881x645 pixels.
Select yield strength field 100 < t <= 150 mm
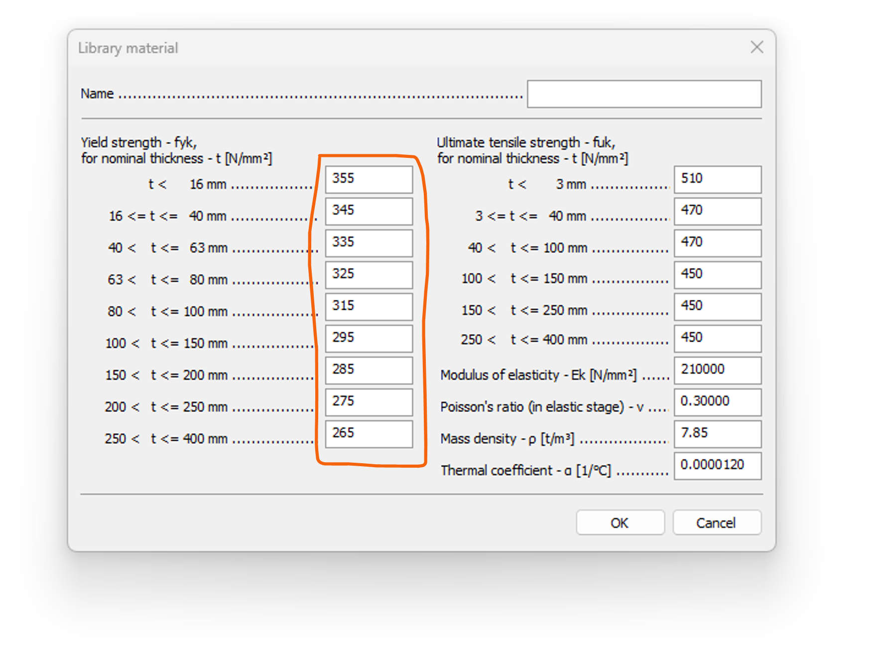pyautogui.click(x=369, y=339)
